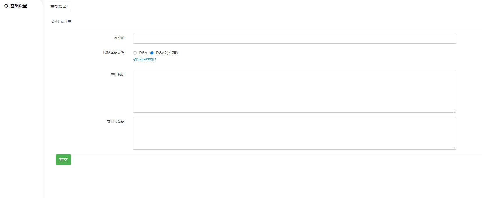Click the circle icon beside sidebar 基础设置
482x198 pixels.
[x=6, y=6]
